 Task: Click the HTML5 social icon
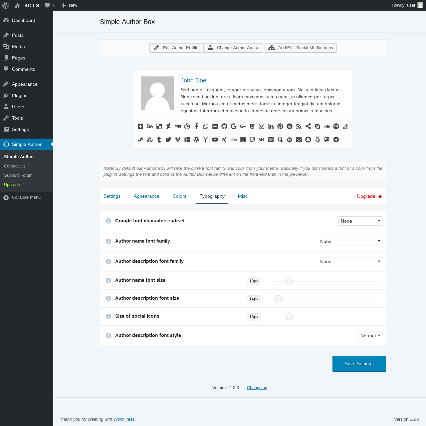tap(252, 126)
